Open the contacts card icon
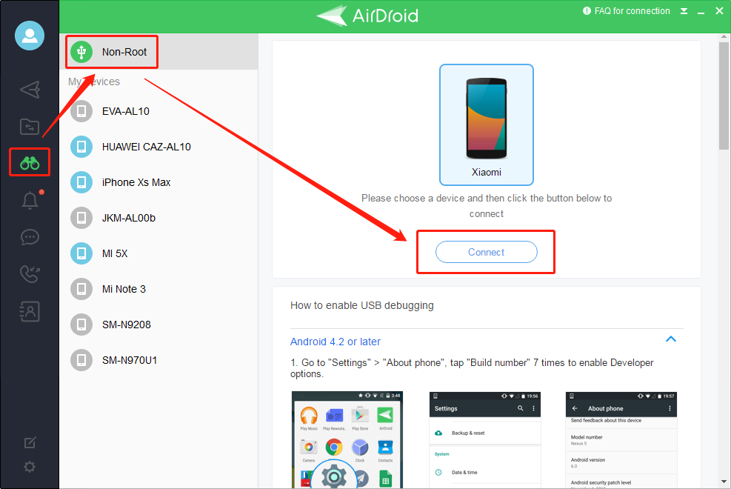The width and height of the screenshot is (731, 489). pyautogui.click(x=30, y=311)
